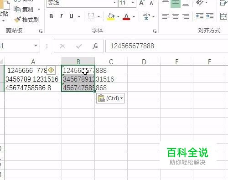Toggle italic formatting
The image size is (228, 180).
pos(61,16)
